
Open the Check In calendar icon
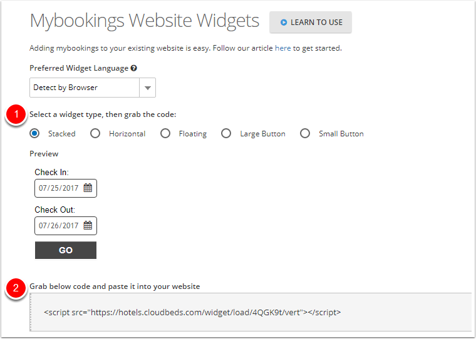tap(88, 188)
